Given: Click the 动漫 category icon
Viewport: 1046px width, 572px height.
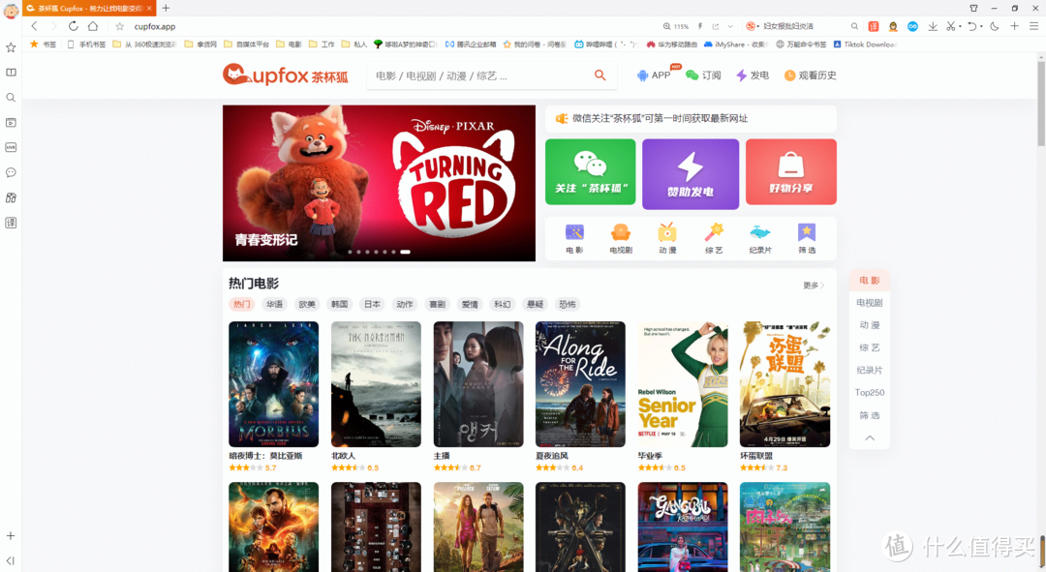Looking at the screenshot, I should tap(667, 232).
